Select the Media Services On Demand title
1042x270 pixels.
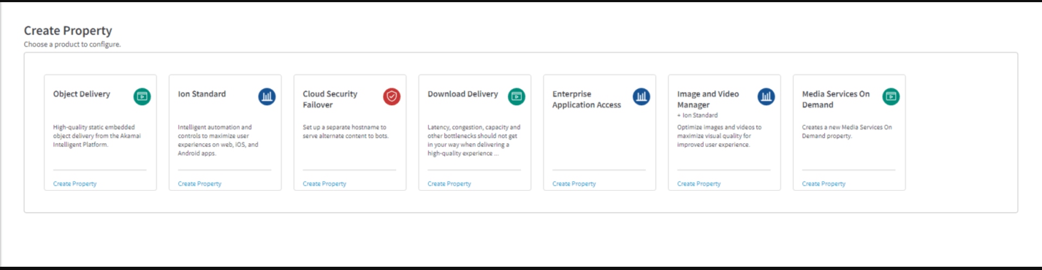pos(836,99)
